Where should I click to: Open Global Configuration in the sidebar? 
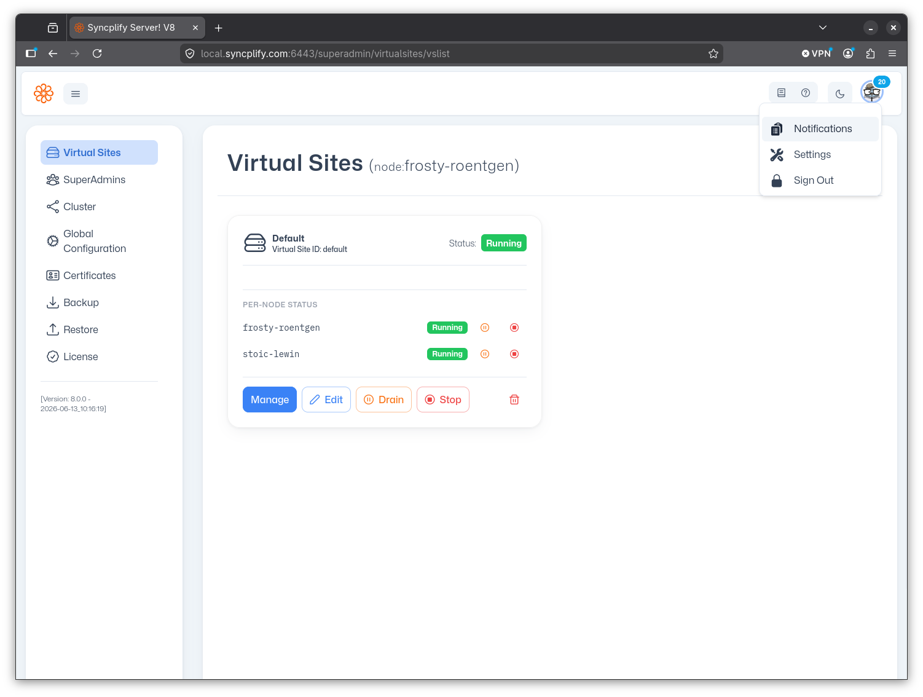point(99,241)
